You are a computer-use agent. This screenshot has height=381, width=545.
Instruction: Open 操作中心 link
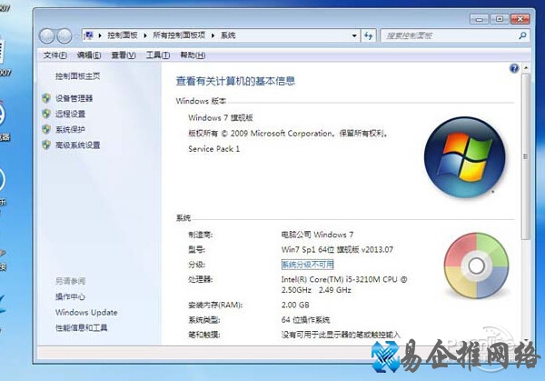[x=70, y=296]
